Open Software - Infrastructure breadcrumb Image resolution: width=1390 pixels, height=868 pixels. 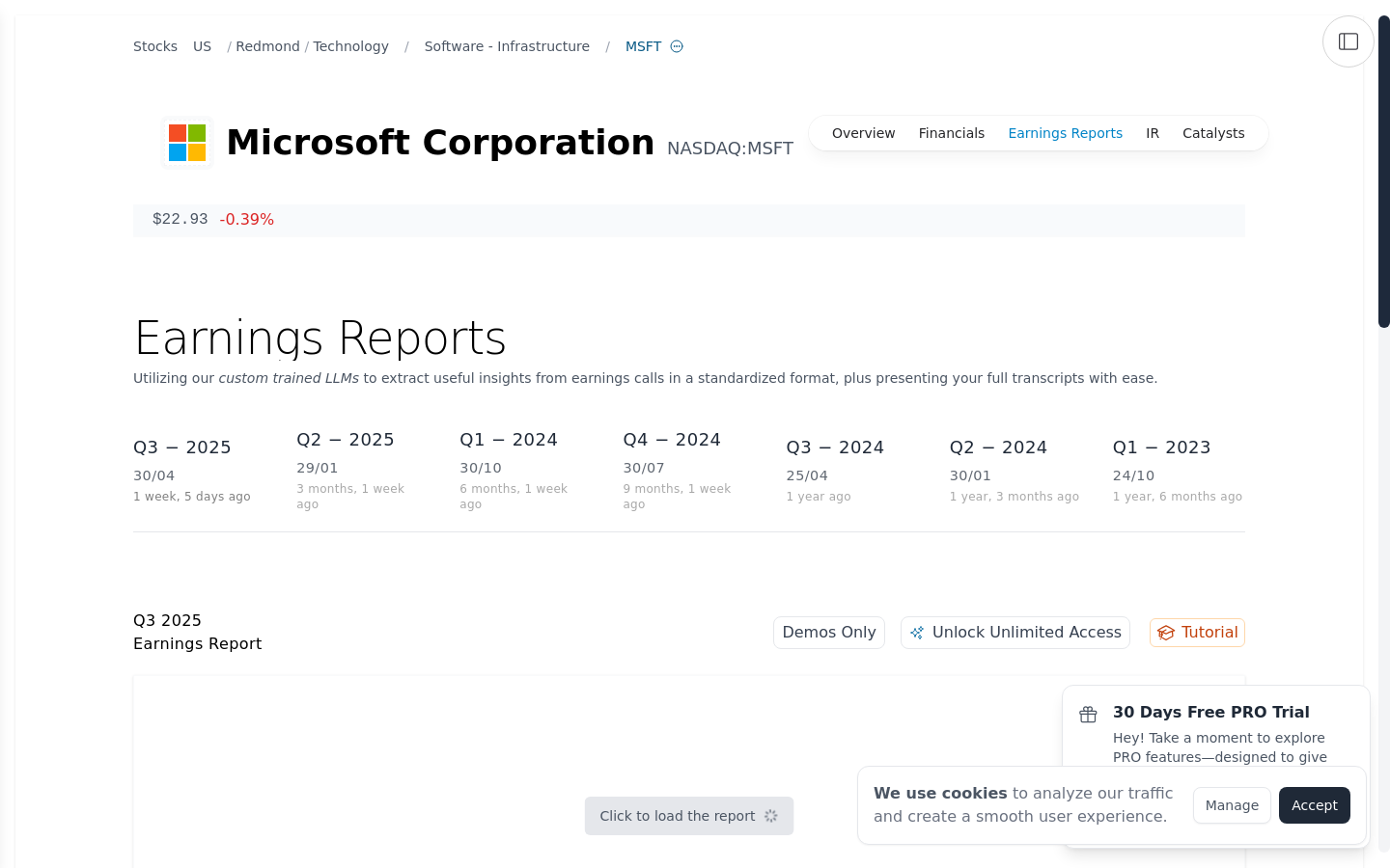507,46
